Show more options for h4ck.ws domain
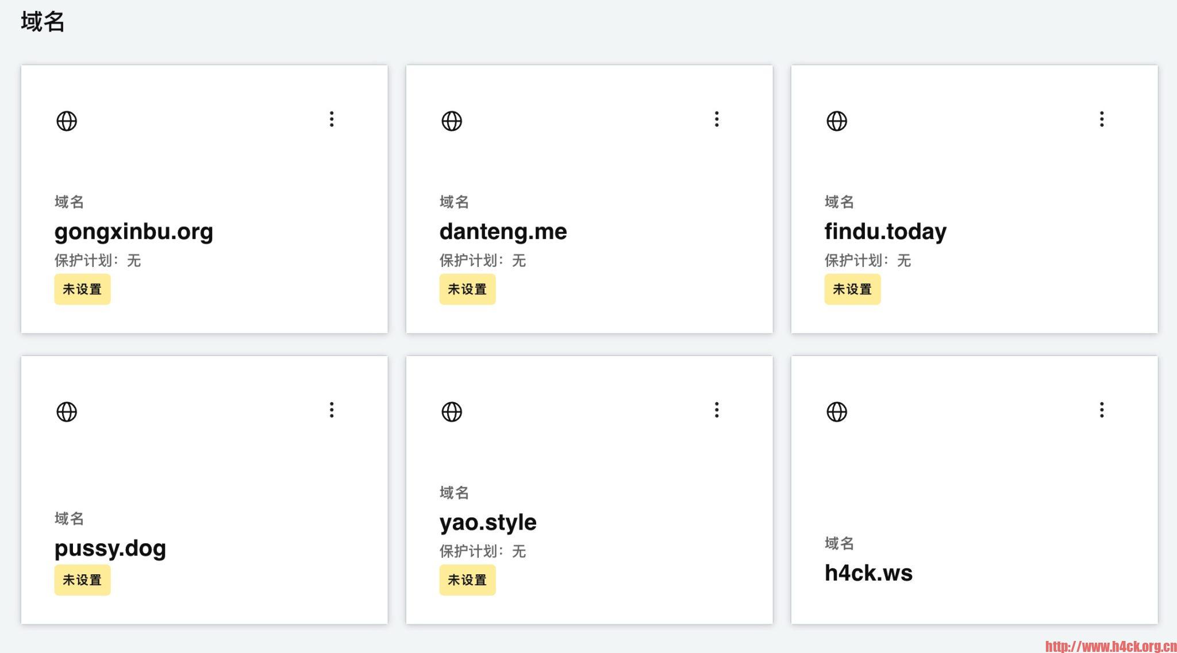 click(x=1102, y=409)
